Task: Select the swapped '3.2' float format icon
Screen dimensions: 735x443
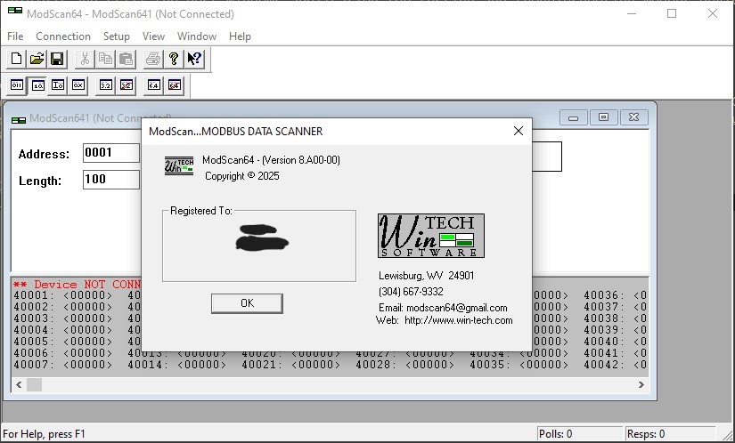Action: [127, 85]
